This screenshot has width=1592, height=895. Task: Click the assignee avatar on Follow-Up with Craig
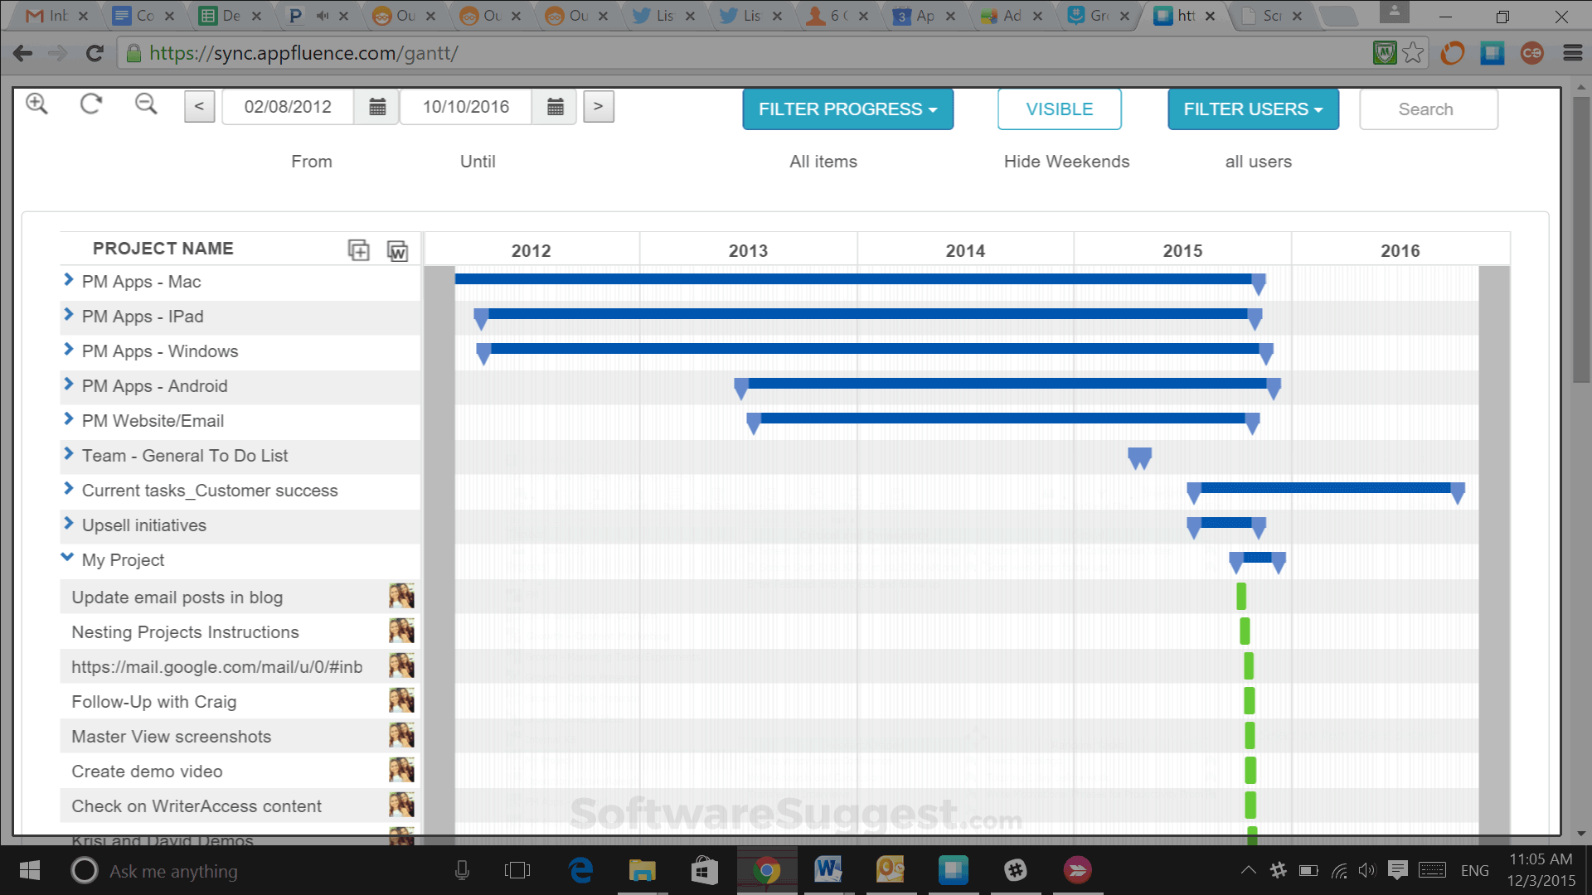click(x=401, y=700)
